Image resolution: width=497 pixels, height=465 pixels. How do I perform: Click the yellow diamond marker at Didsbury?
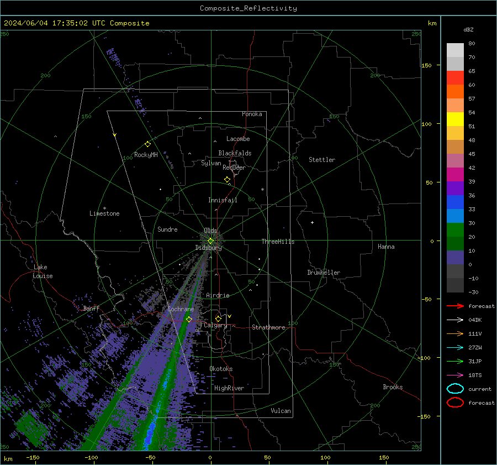click(x=210, y=241)
